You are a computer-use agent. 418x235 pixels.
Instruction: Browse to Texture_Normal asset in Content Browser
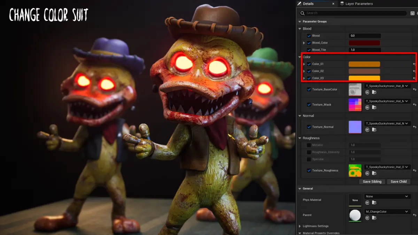click(374, 130)
